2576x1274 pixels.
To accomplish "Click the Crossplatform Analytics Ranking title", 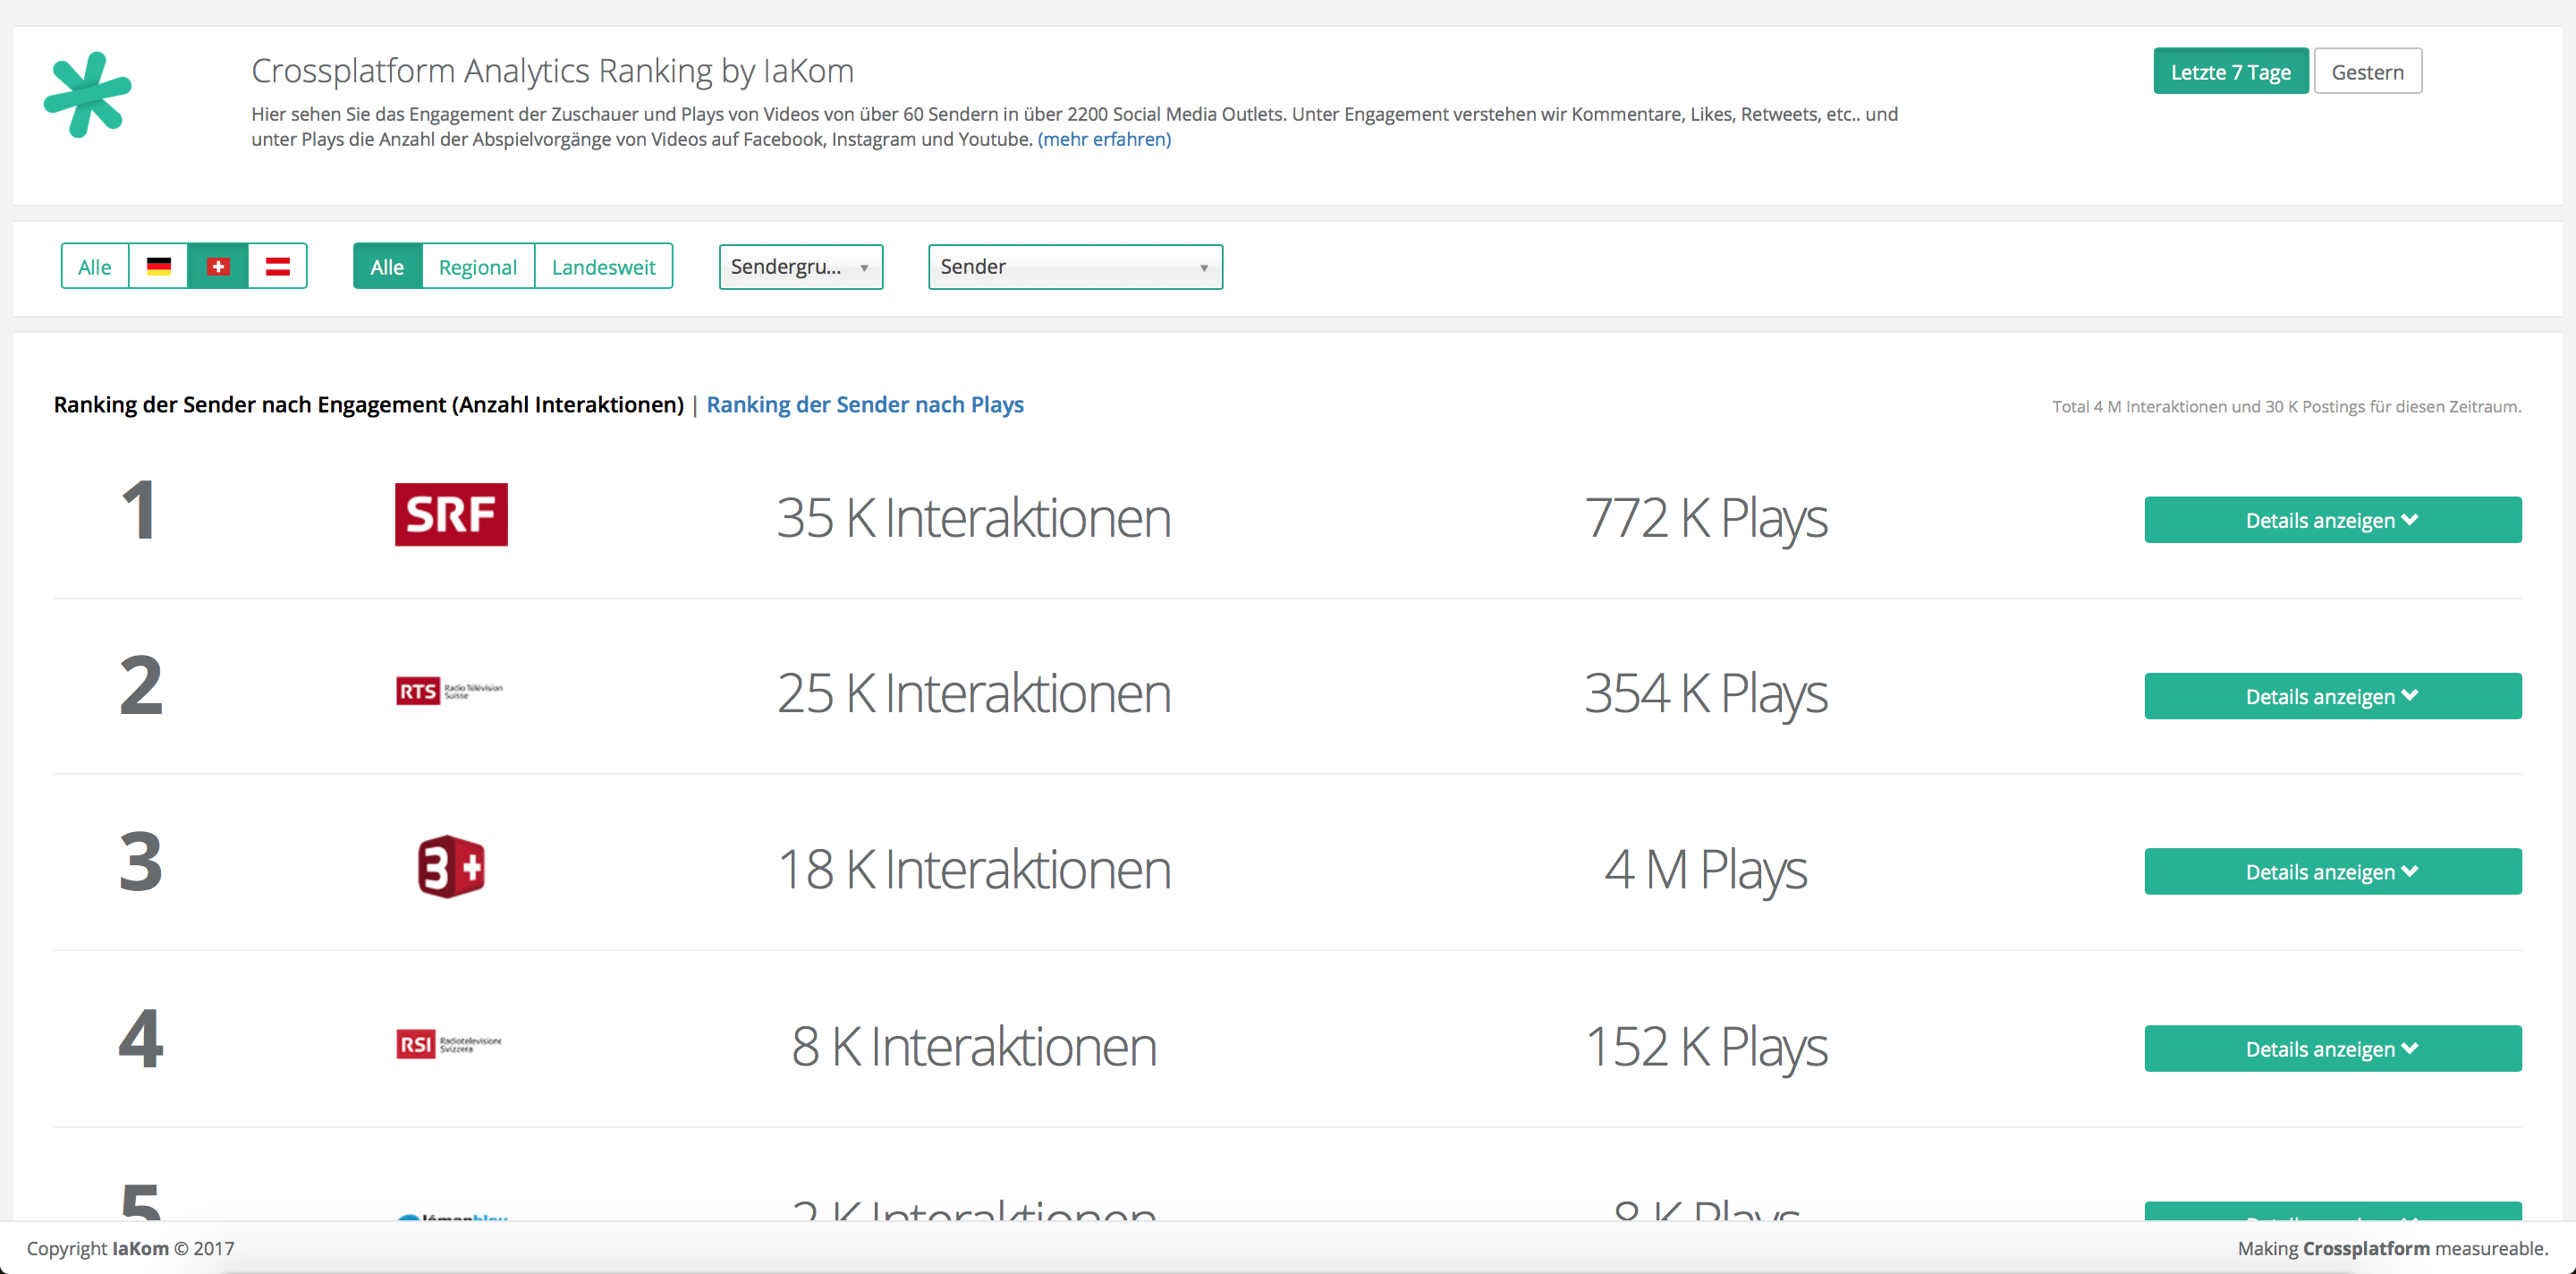I will click(552, 71).
